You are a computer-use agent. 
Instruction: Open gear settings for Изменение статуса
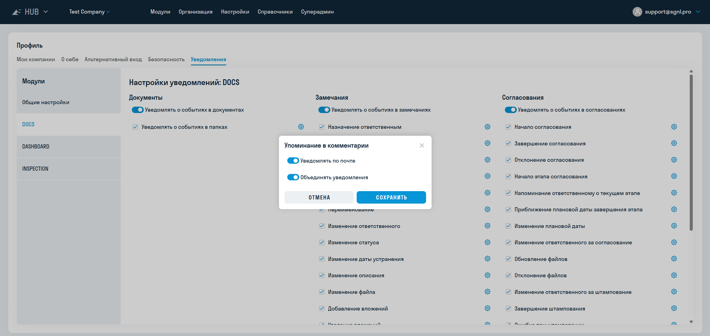click(487, 242)
